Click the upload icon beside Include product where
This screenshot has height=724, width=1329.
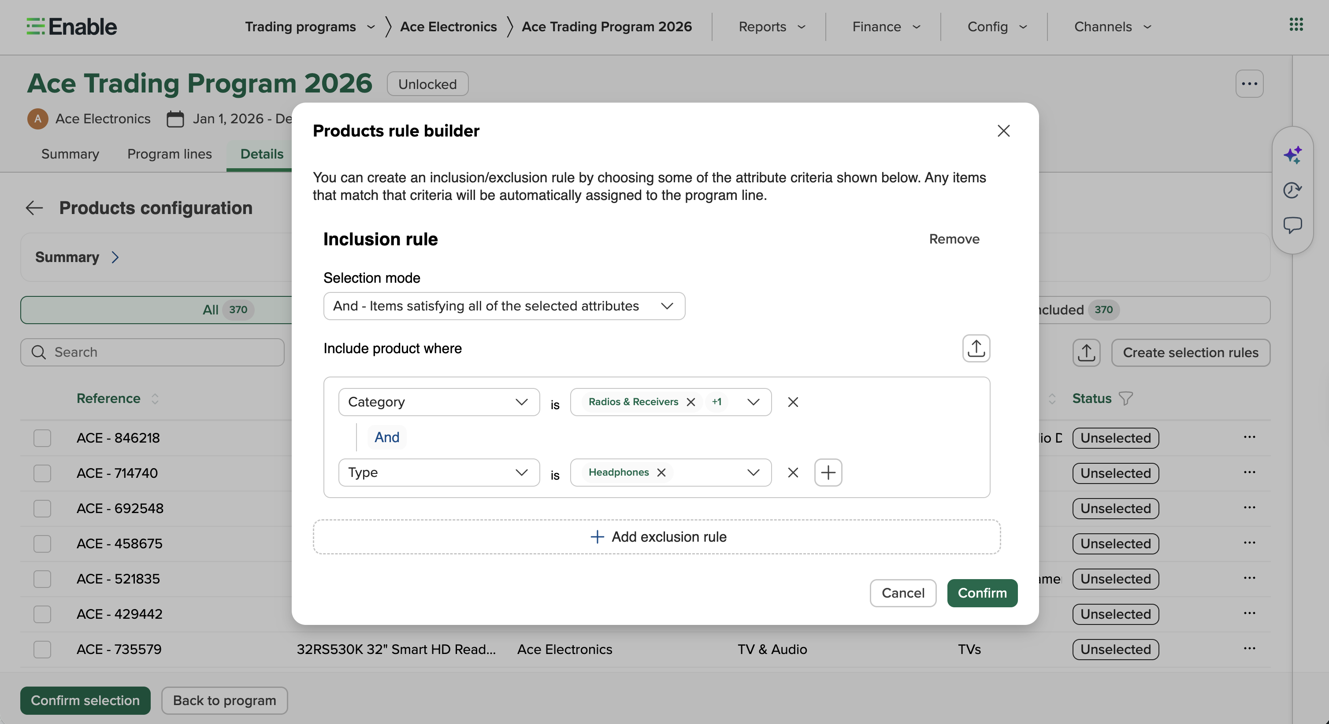[x=976, y=349]
